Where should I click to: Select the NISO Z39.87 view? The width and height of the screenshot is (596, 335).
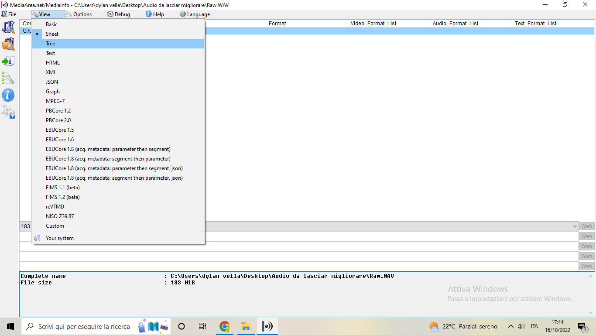(118, 216)
